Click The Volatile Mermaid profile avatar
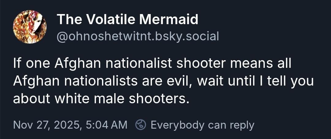Viewport: 331px width, 139px height. (30, 27)
